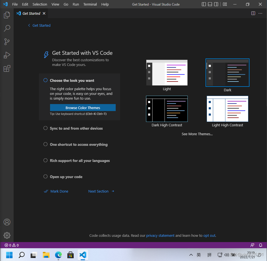
Task: Open Task View on the taskbar
Action: point(34,255)
